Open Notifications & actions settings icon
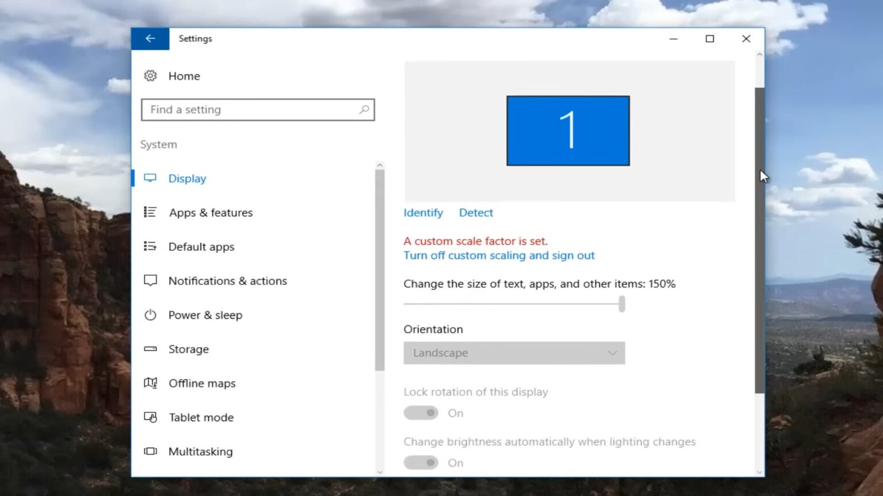883x496 pixels. coord(150,281)
